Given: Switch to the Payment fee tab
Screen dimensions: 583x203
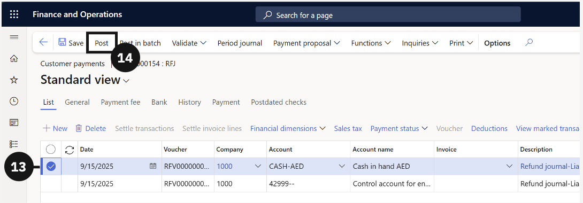Looking at the screenshot, I should [x=120, y=102].
